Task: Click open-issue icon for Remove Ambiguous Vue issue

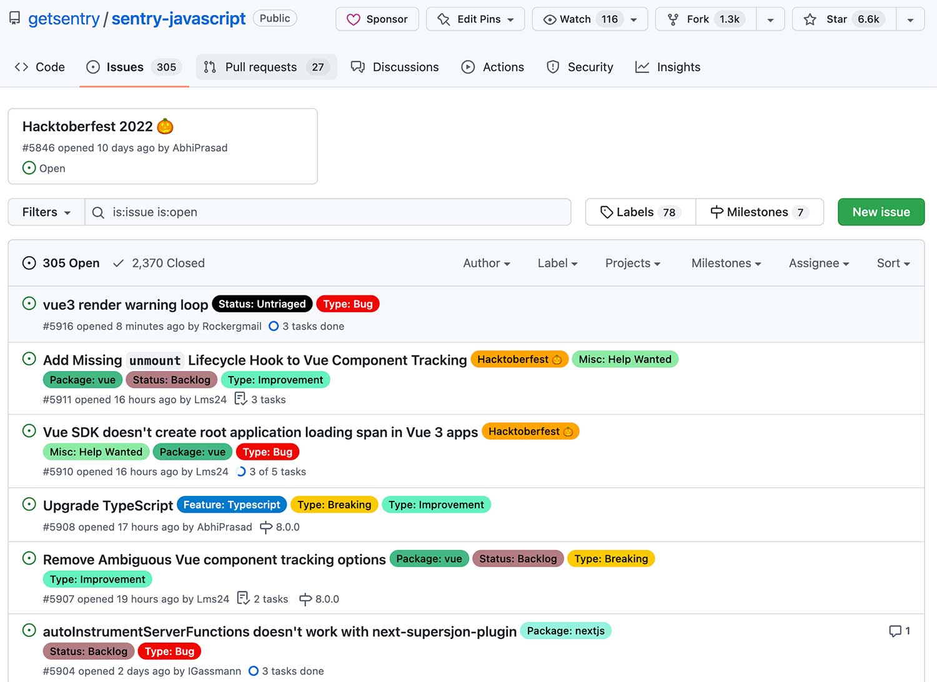Action: (29, 558)
